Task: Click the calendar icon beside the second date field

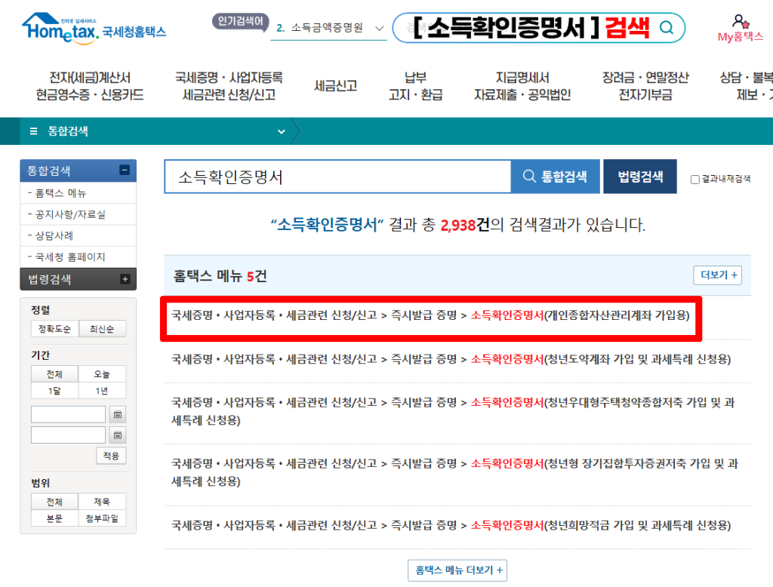Action: pyautogui.click(x=118, y=434)
